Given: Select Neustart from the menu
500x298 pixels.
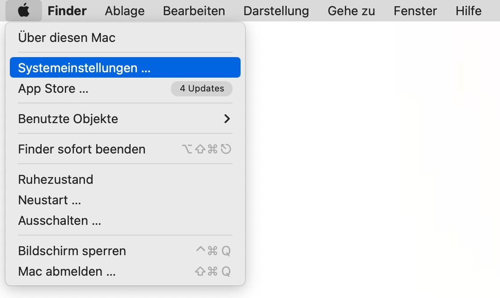Looking at the screenshot, I should coord(50,200).
